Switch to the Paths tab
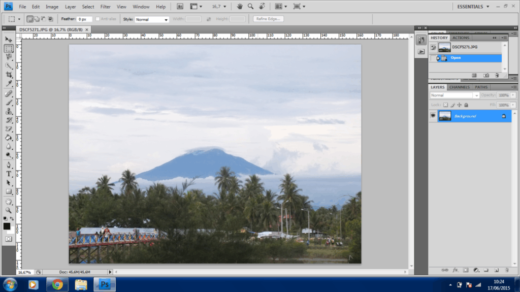This screenshot has height=292, width=520. coord(481,87)
